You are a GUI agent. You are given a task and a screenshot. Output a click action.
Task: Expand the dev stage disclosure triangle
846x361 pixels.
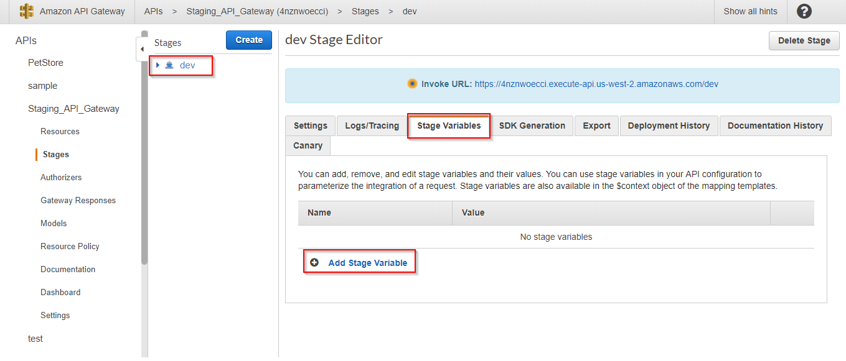(x=159, y=65)
